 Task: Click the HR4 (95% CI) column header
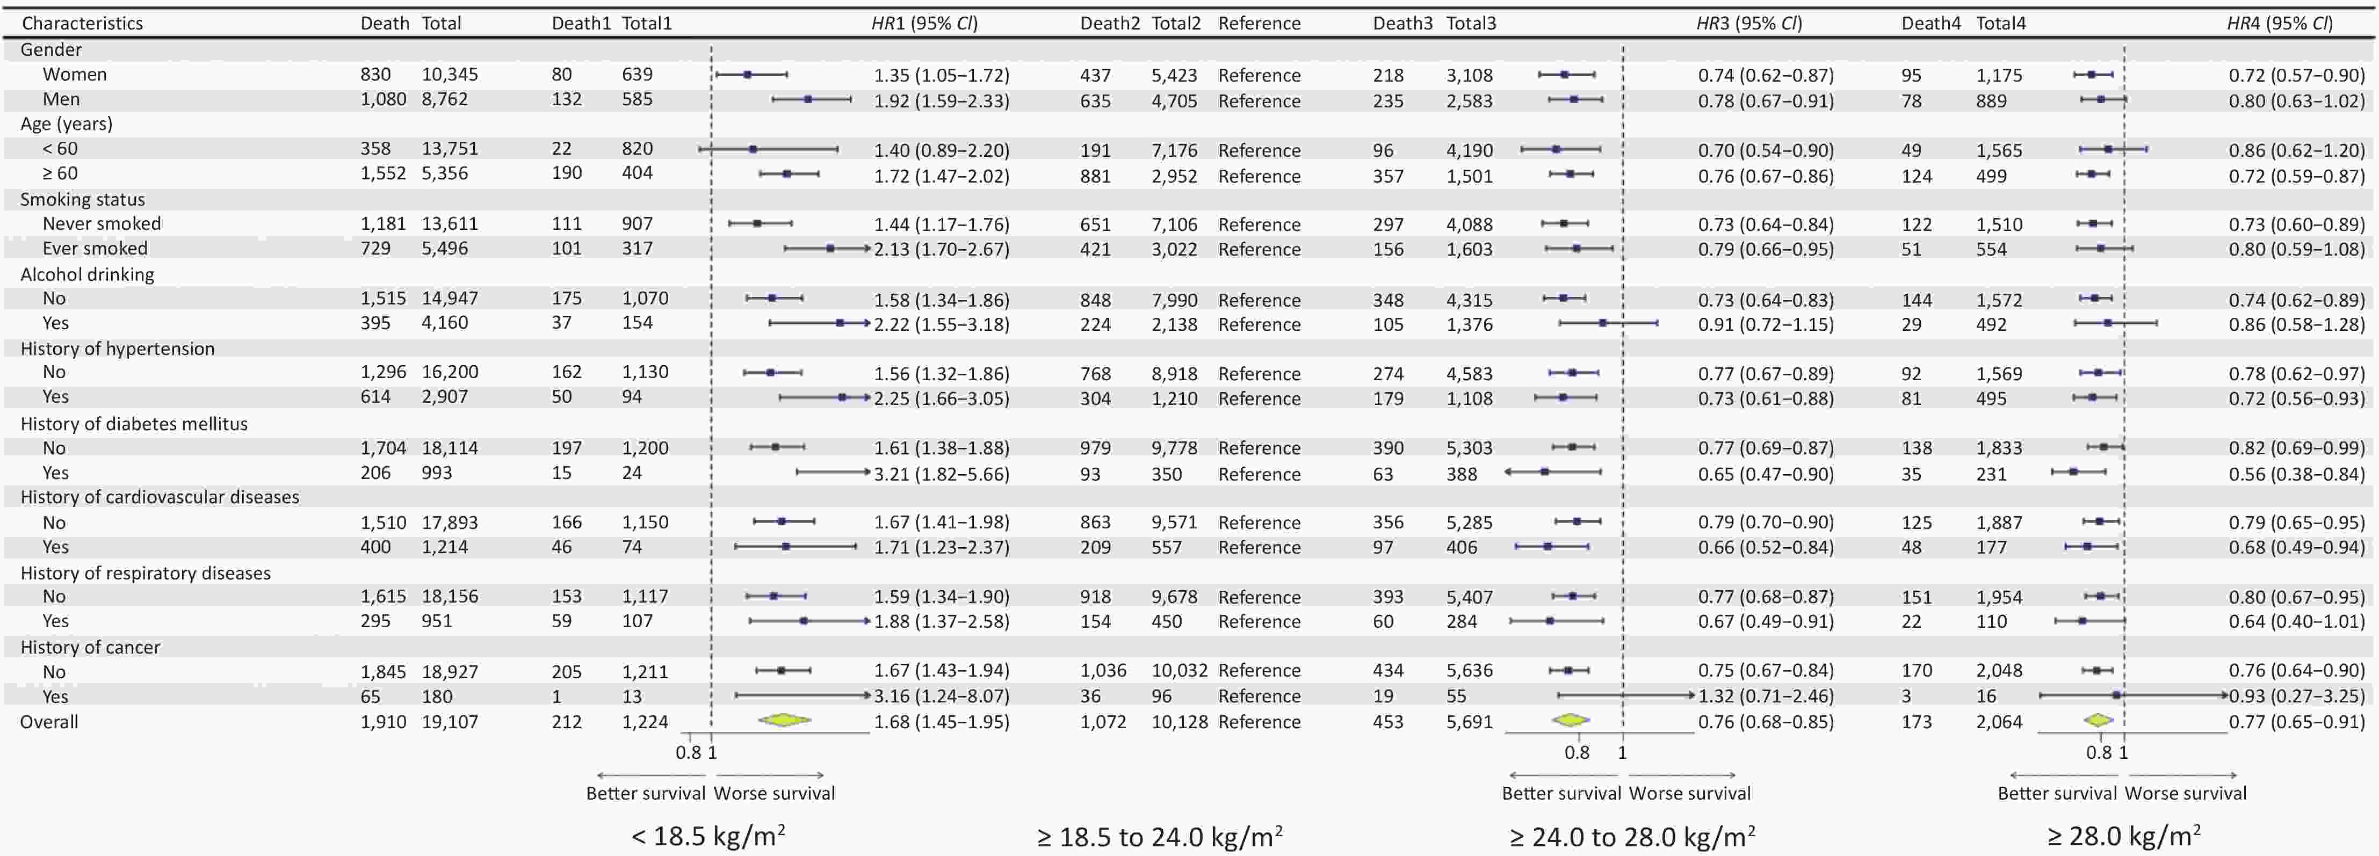[x=2279, y=23]
